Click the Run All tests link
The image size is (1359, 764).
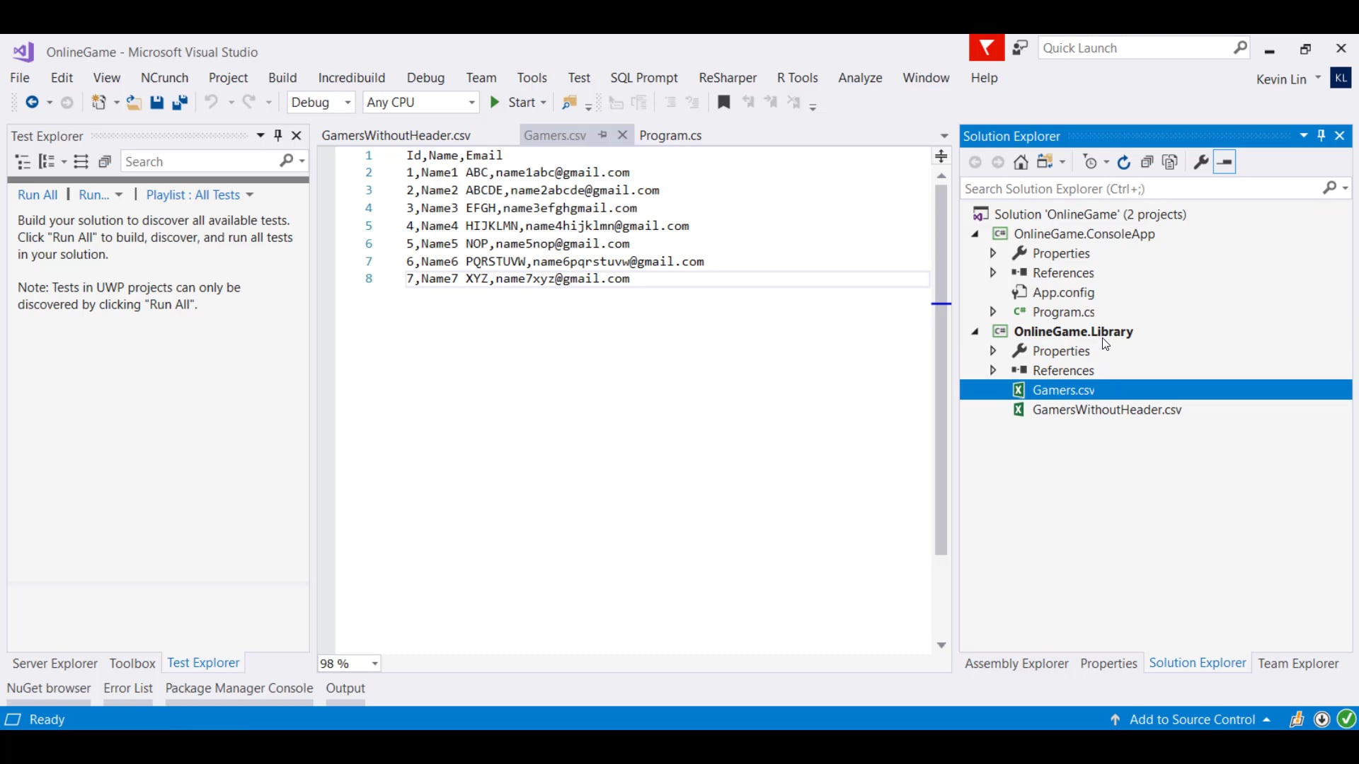point(38,195)
